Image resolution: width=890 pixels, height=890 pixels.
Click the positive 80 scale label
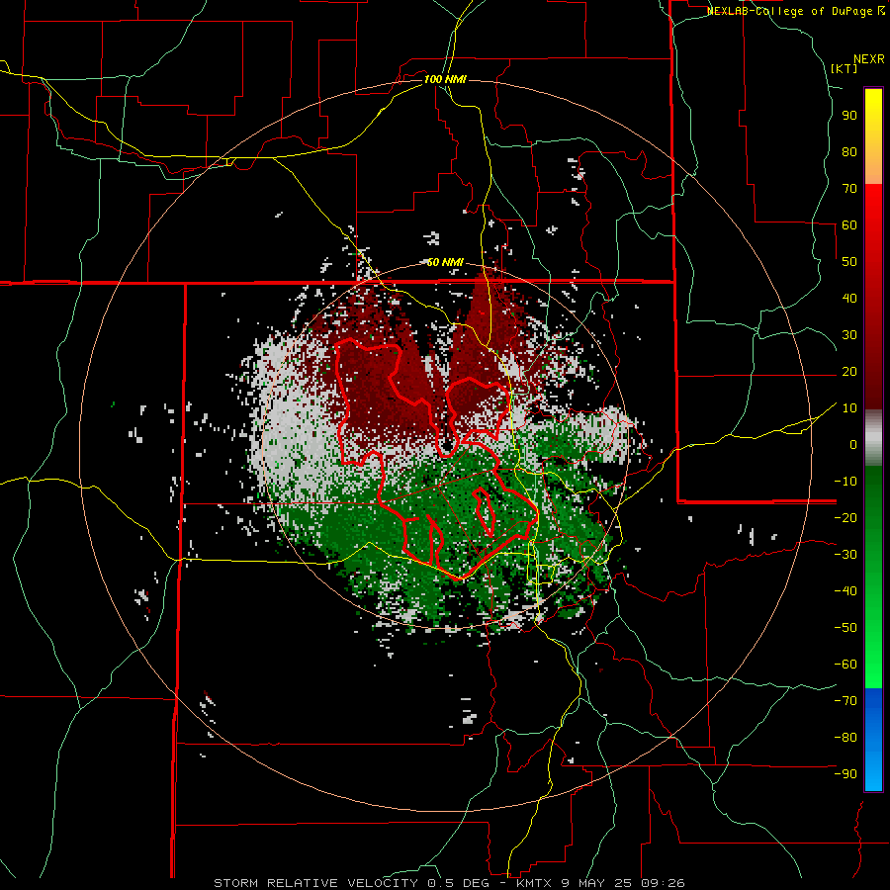tap(849, 151)
